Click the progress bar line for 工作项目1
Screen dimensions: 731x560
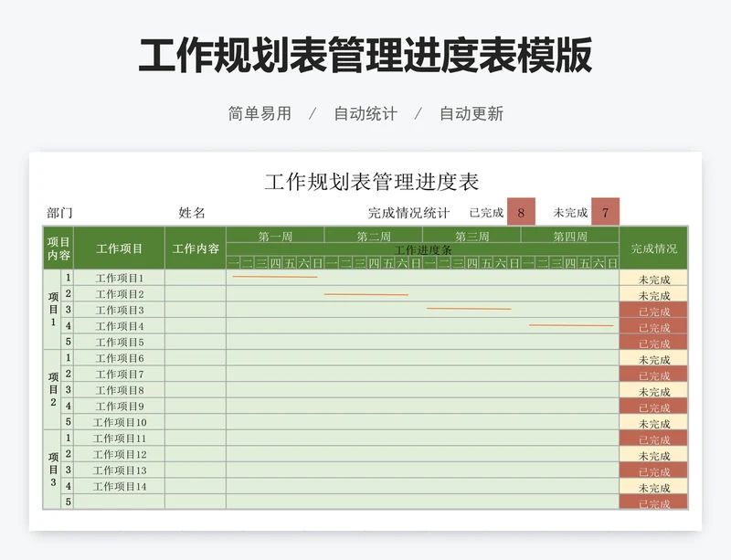click(275, 277)
